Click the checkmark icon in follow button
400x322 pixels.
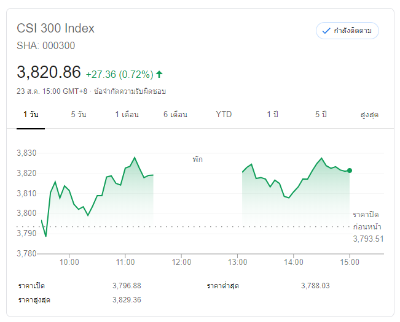coord(326,31)
